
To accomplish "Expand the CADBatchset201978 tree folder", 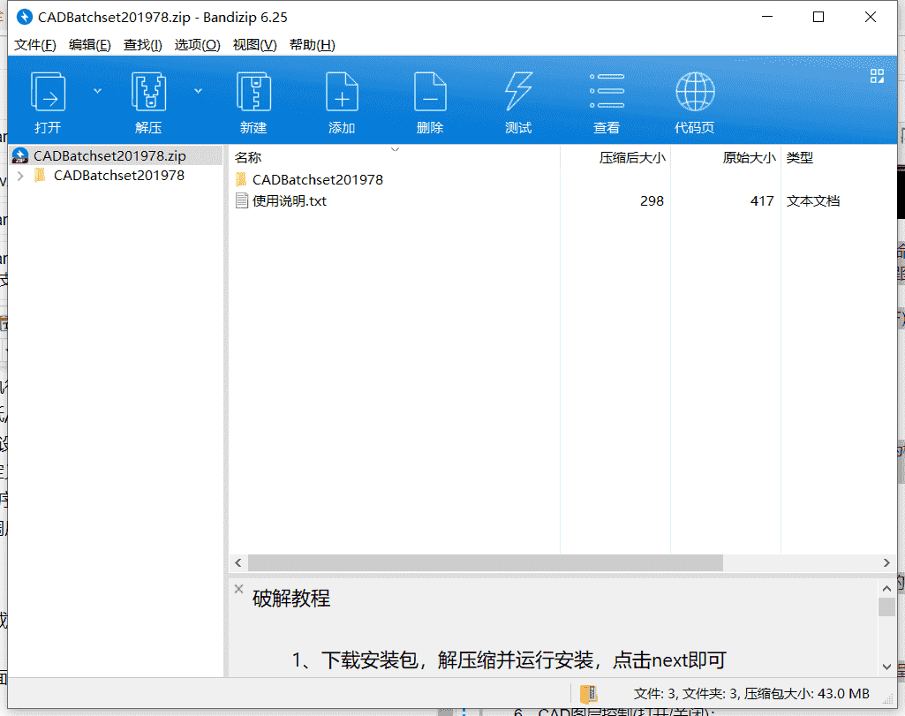I will tap(21, 176).
